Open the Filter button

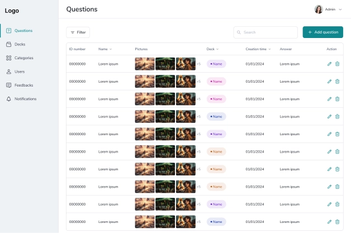(x=78, y=32)
